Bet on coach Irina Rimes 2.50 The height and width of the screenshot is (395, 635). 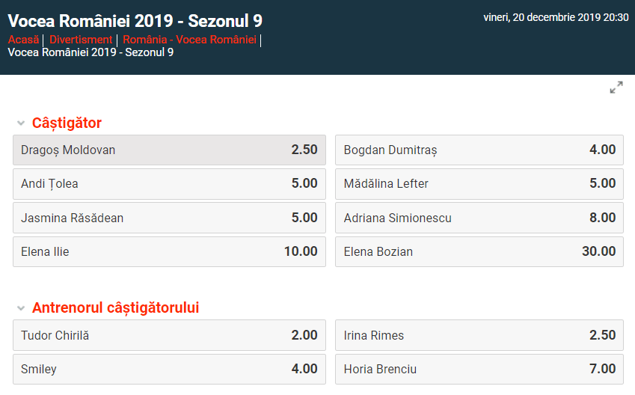click(479, 335)
